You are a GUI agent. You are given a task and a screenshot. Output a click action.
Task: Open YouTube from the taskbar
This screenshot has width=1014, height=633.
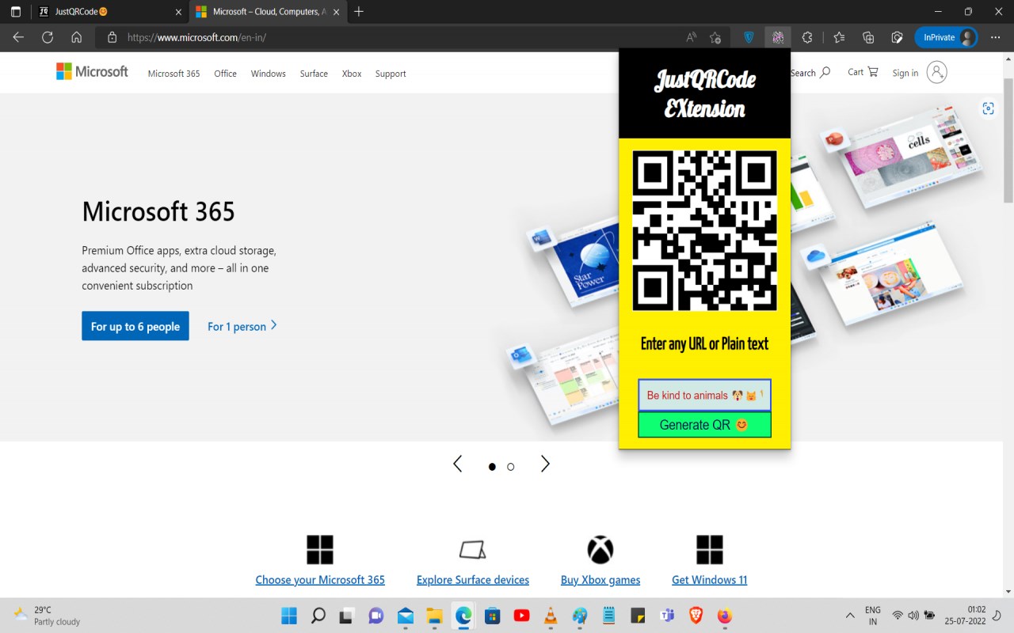tap(521, 616)
